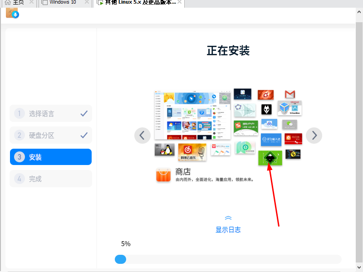Click the 网易云音乐 thumbnail
The width and height of the screenshot is (363, 272).
pos(192,152)
